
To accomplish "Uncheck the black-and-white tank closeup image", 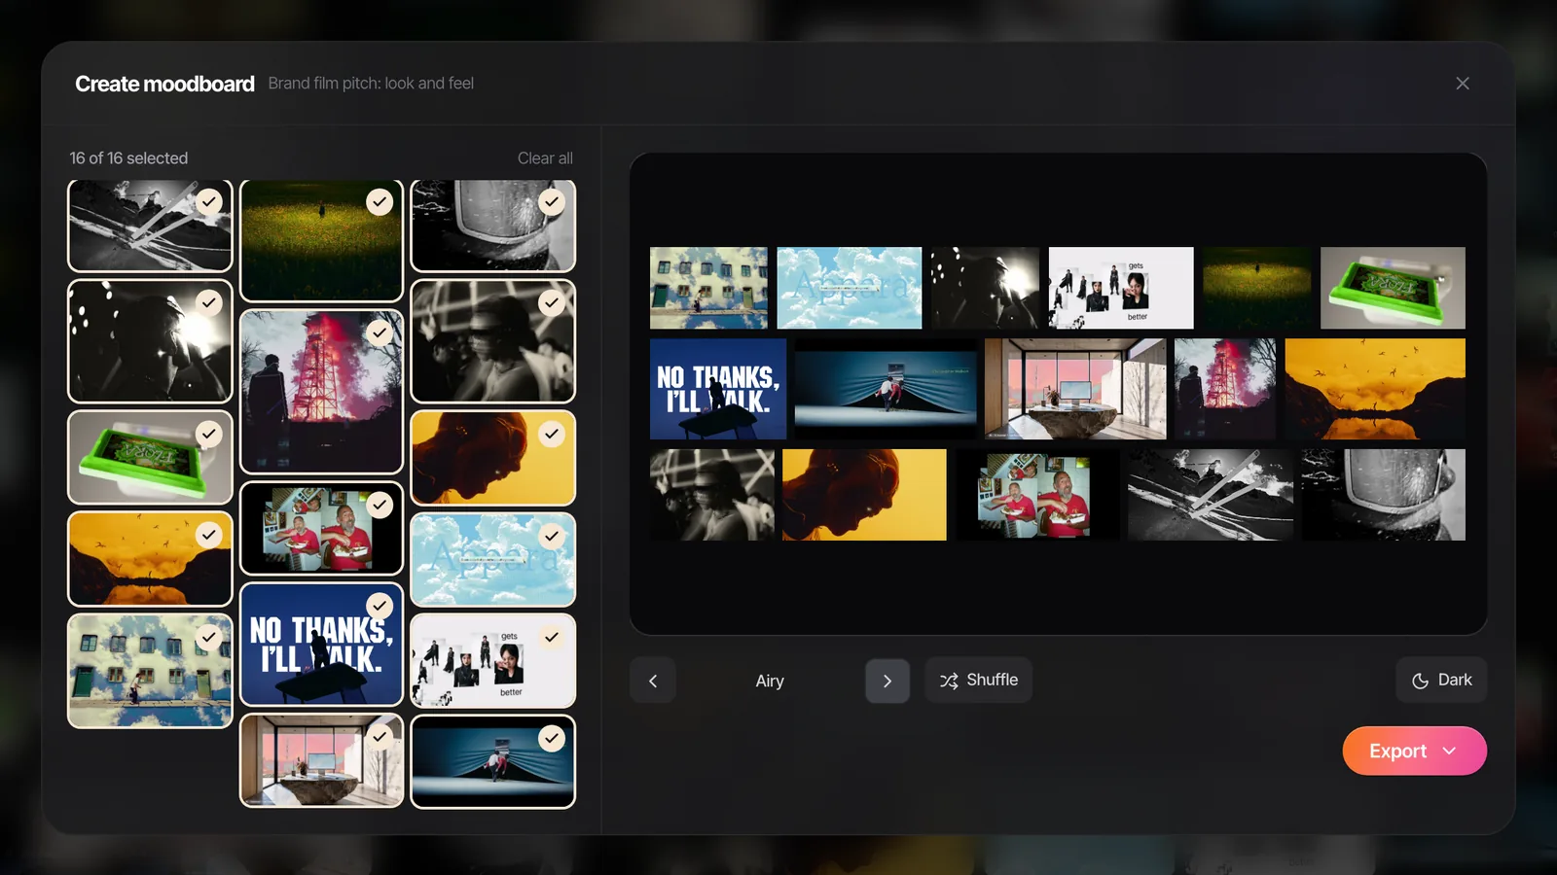I will click(x=552, y=201).
